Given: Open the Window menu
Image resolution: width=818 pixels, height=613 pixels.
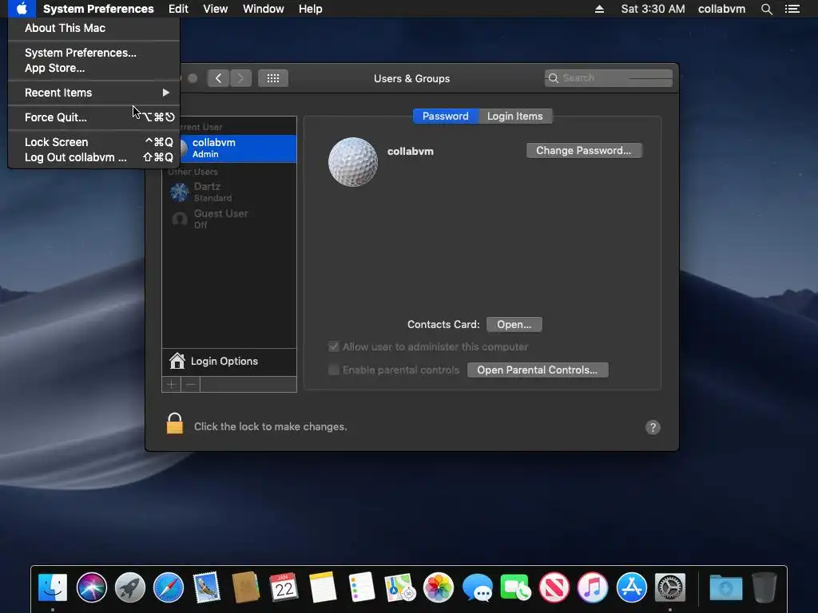Looking at the screenshot, I should (263, 9).
